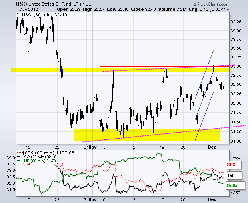
Task: Click the Nov label on upper time axis
Action: tap(92, 147)
